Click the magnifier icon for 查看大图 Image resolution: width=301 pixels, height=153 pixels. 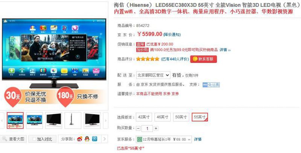tap(5, 139)
